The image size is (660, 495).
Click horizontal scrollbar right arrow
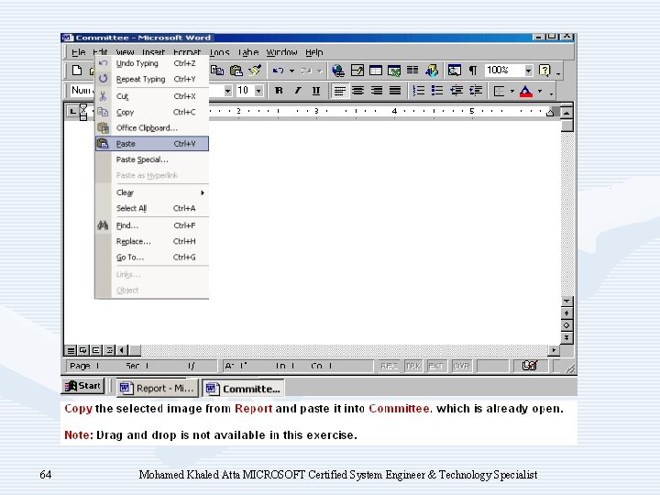pos(554,350)
